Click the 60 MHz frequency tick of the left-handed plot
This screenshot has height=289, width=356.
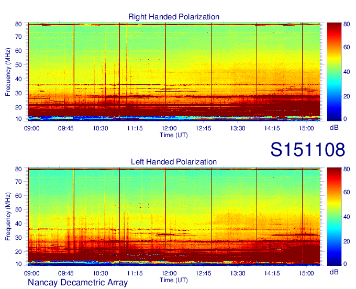pos(18,196)
